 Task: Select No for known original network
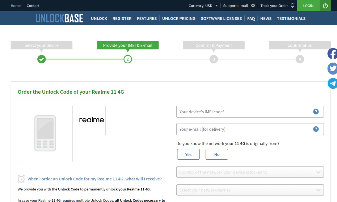[217, 154]
